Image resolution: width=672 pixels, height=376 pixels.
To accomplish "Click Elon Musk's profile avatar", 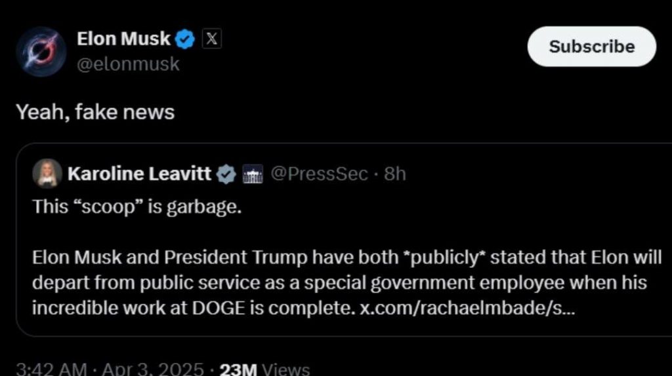I will pos(41,51).
